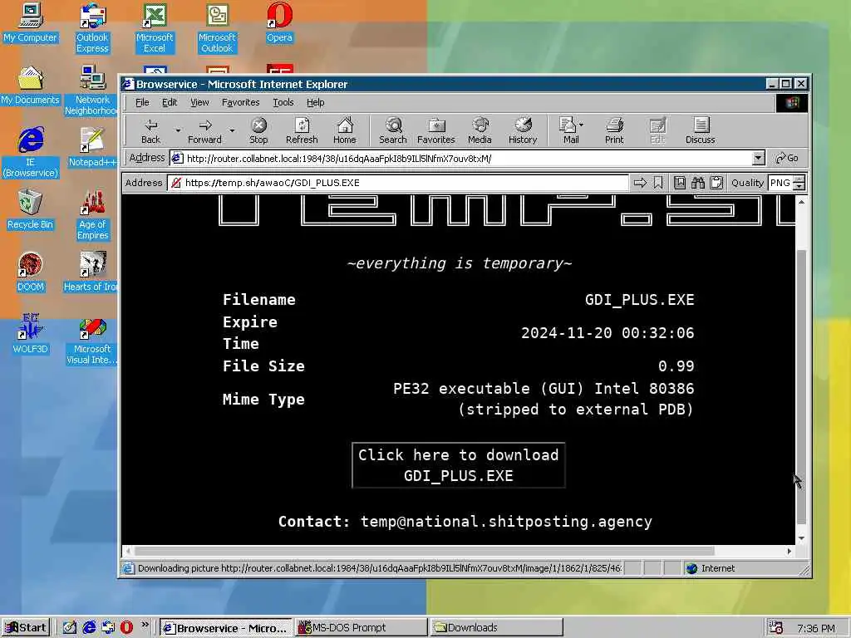Launch Internet Explorer quick launch icon

[x=89, y=628]
